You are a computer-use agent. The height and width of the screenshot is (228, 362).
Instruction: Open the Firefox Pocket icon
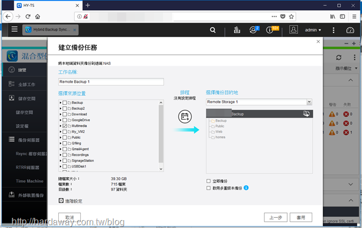point(283,16)
